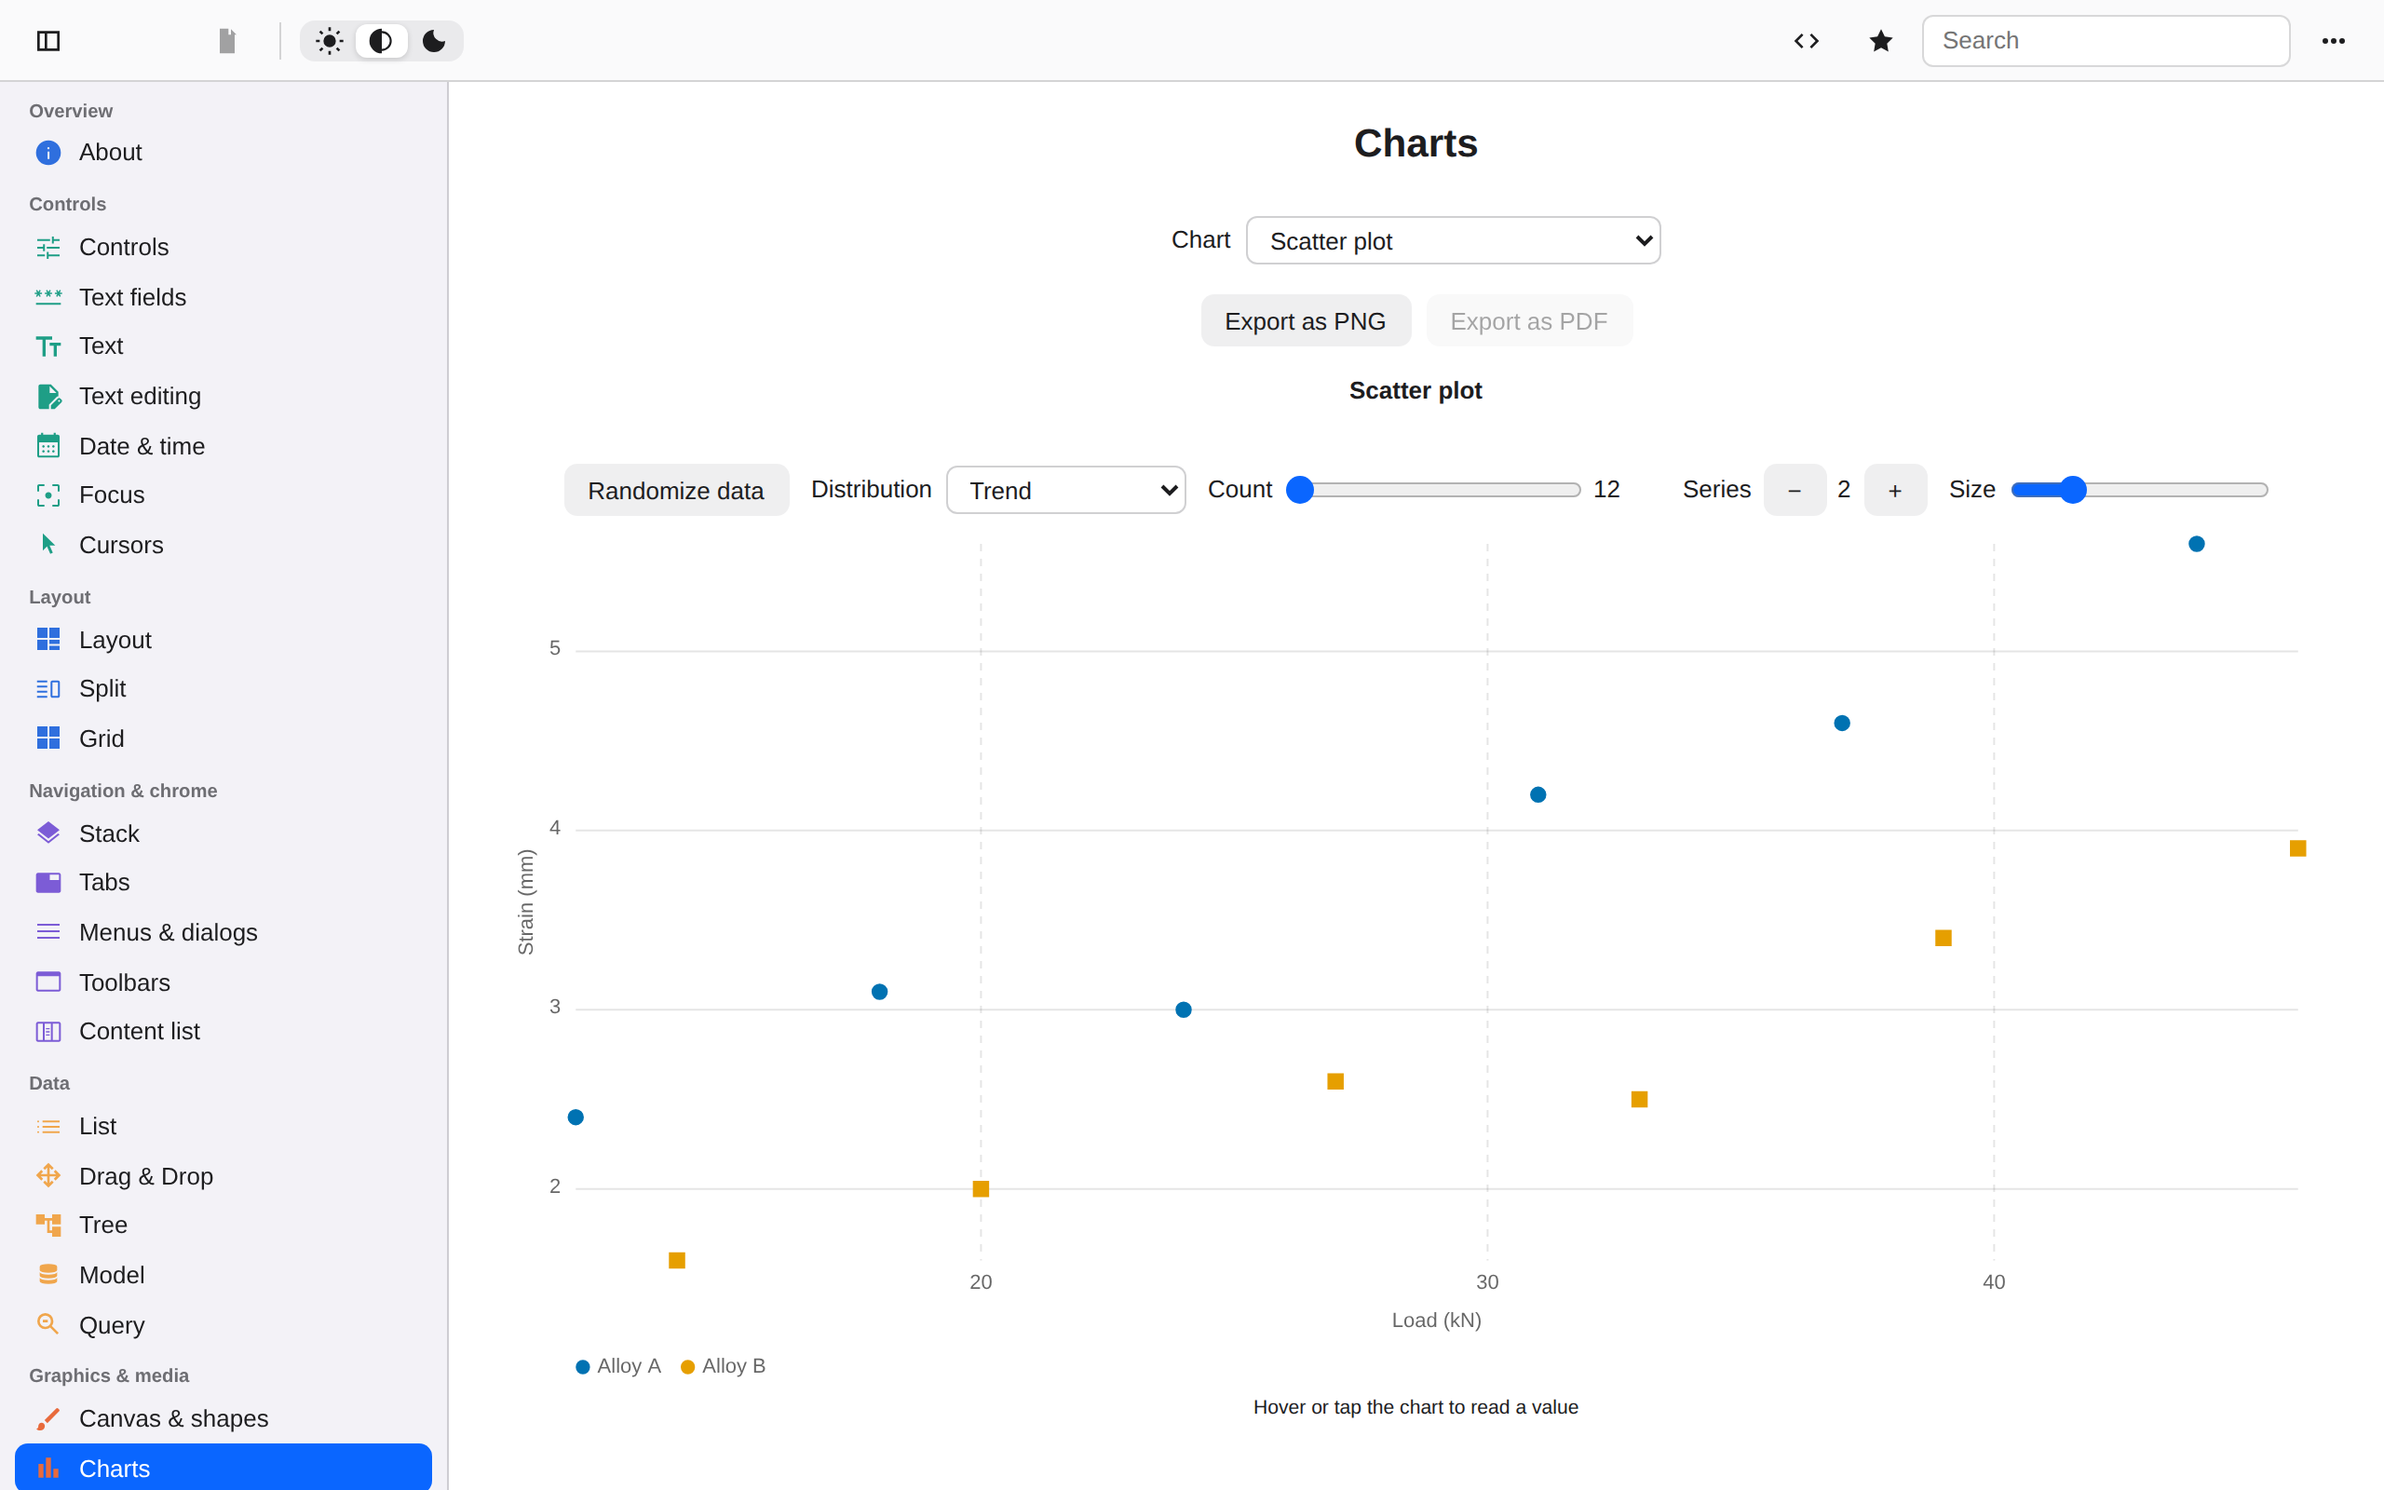
Task: Click the document page icon in toolbar
Action: point(226,40)
